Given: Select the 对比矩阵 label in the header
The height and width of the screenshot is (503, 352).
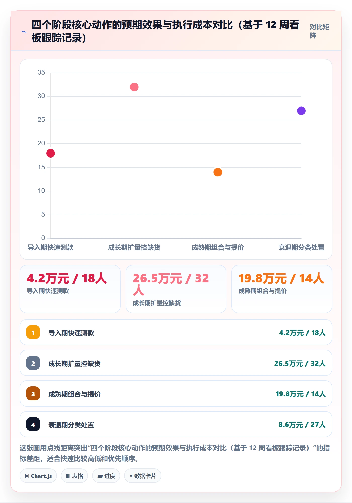Looking at the screenshot, I should (319, 31).
